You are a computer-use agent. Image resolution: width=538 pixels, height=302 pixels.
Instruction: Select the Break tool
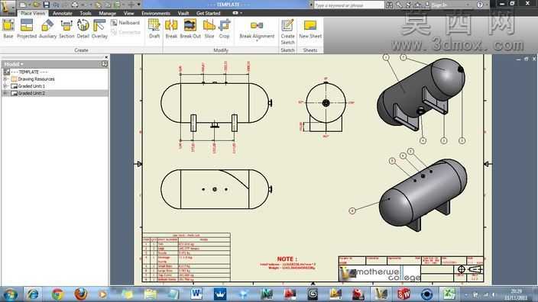[x=171, y=29]
